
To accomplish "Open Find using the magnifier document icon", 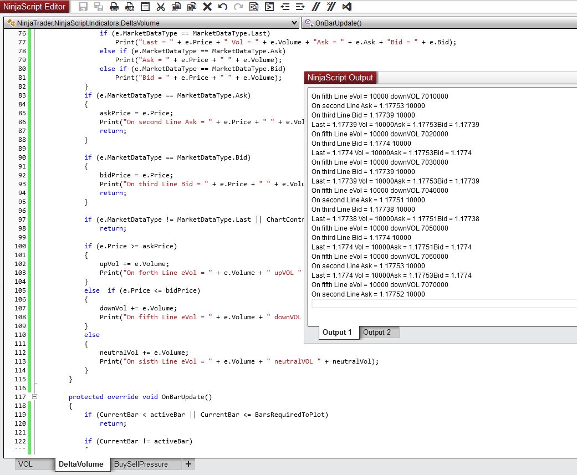I will pos(254,7).
